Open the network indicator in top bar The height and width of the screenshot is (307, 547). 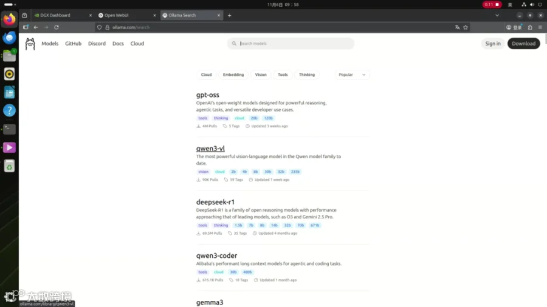point(524,4)
